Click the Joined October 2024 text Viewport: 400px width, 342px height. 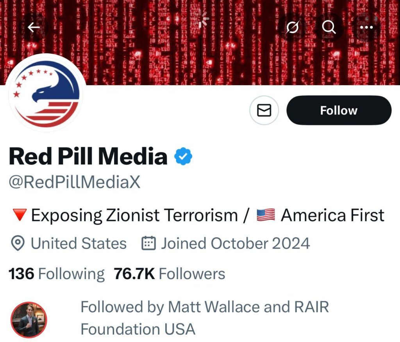[x=234, y=243]
